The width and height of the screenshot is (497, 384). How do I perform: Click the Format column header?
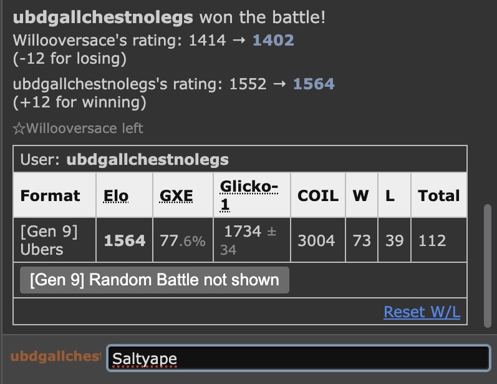51,195
